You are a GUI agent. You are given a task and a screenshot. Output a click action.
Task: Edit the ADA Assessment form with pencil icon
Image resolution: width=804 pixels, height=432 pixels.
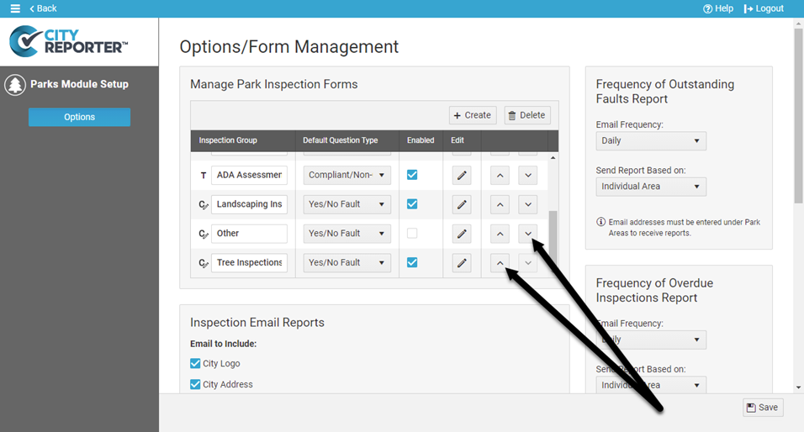click(x=462, y=176)
